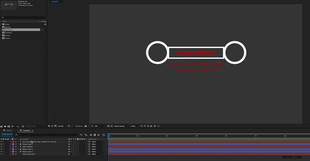Open parent dropdown for 'many objects' layer
This screenshot has height=161, width=310.
coord(97,147)
